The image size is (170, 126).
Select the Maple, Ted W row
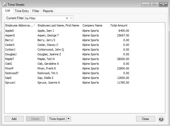click(x=46, y=59)
